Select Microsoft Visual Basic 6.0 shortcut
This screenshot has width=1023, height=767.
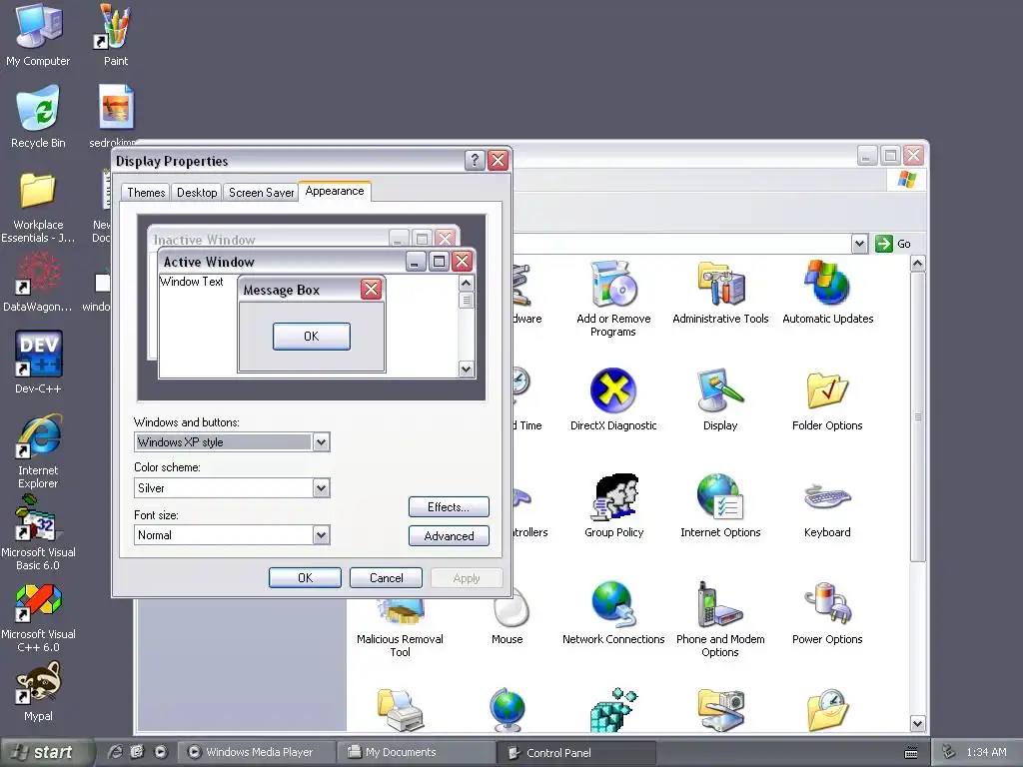click(x=38, y=533)
